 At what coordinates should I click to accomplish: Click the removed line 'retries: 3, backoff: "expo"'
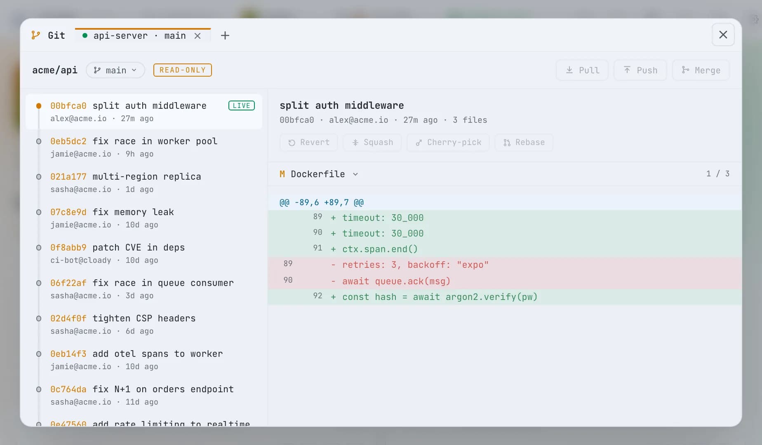[x=504, y=265]
